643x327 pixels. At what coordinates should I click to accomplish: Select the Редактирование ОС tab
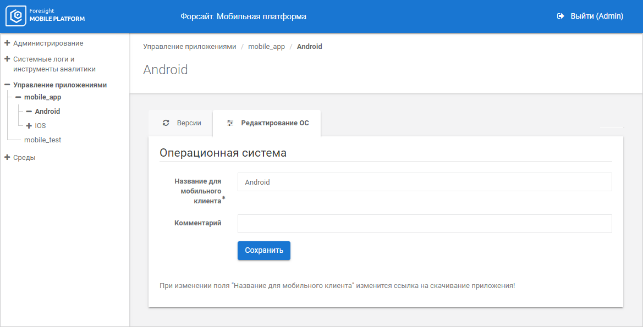pyautogui.click(x=267, y=123)
